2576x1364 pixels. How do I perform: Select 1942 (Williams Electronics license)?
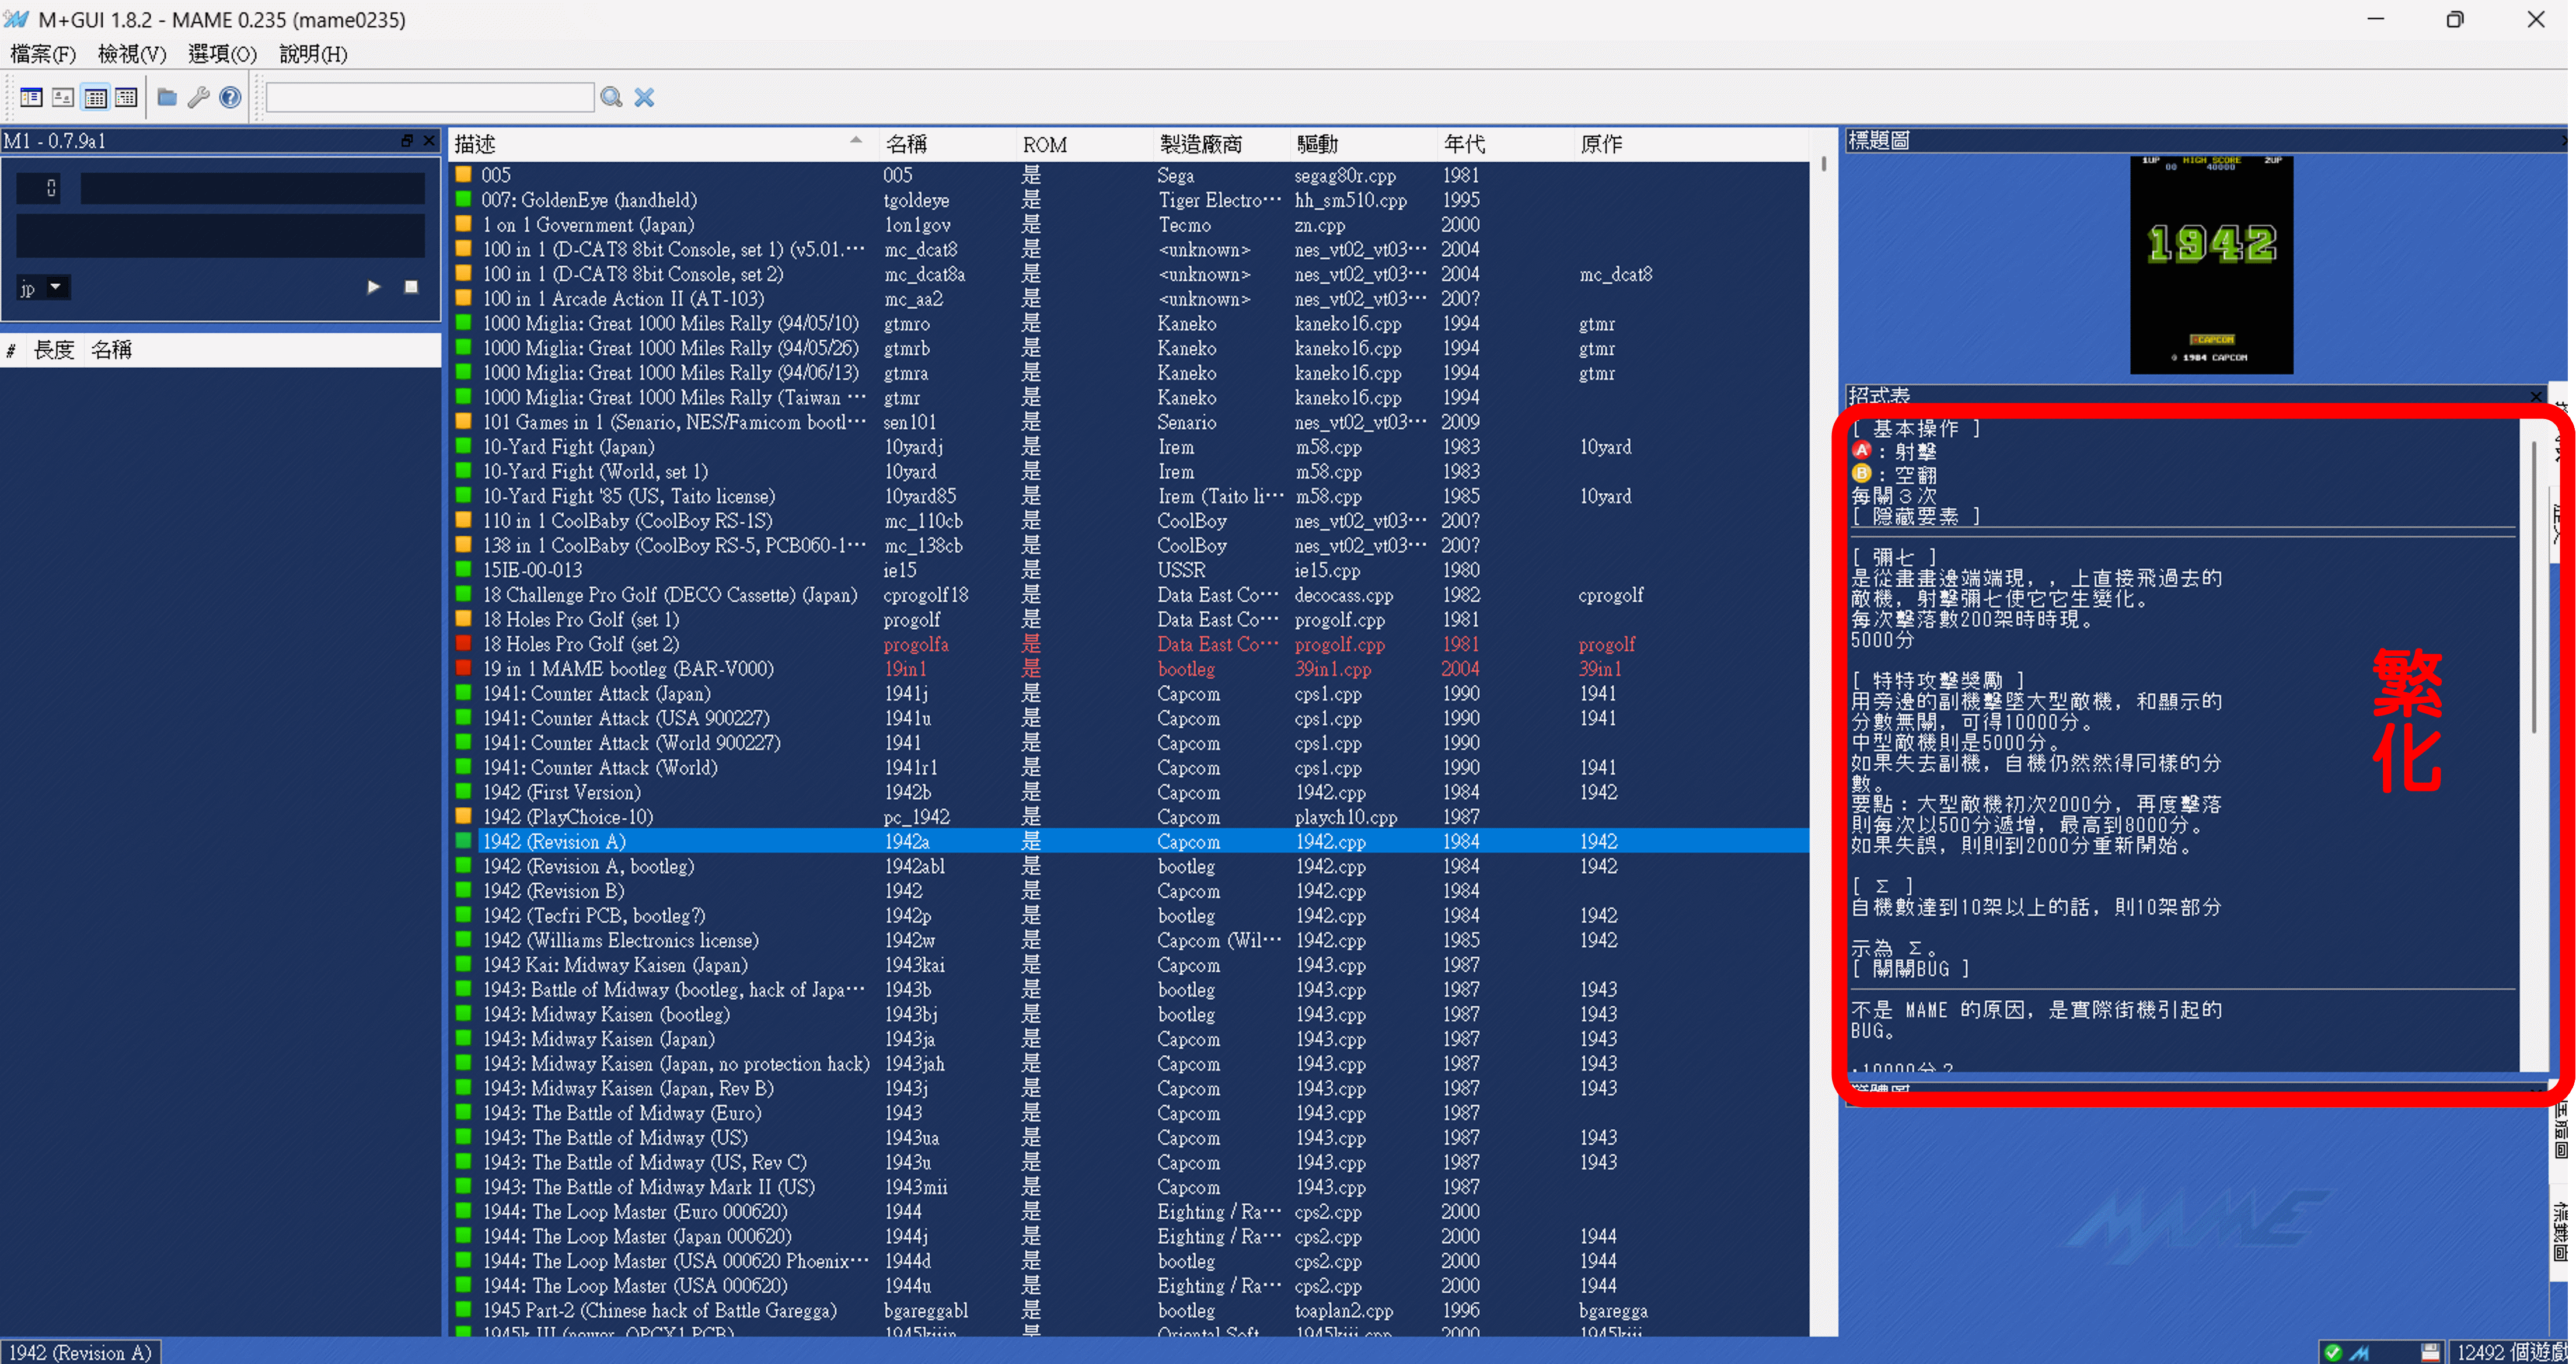[x=621, y=940]
